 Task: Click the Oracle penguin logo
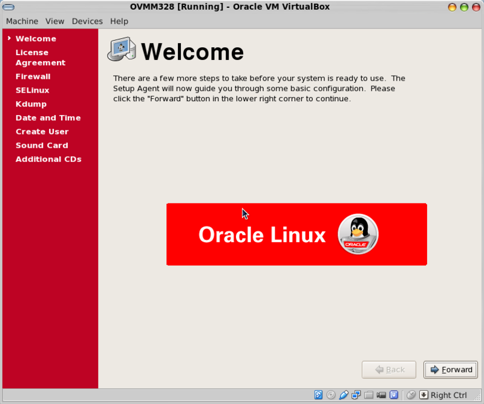click(358, 234)
